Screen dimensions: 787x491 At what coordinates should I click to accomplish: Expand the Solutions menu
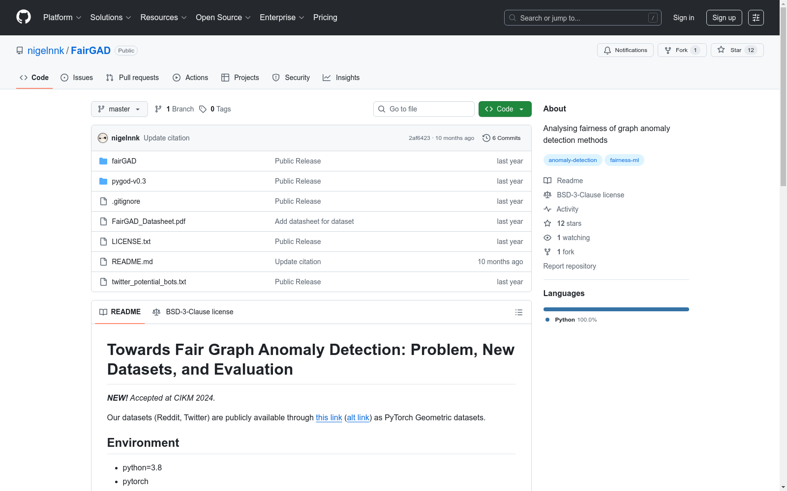[x=111, y=18]
